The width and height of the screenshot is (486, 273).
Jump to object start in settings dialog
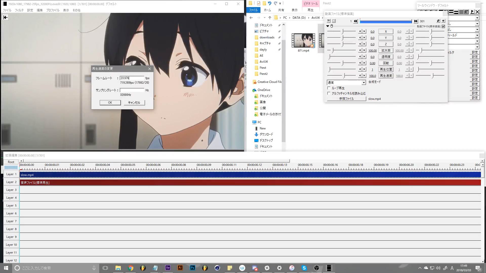point(356,21)
